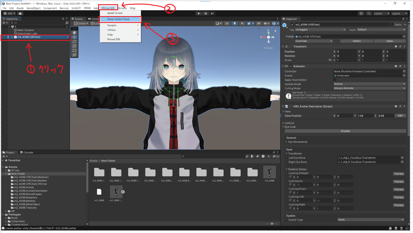This screenshot has height=233, width=413.
Task: Open Unity cloud services icon
Action: click(20, 13)
